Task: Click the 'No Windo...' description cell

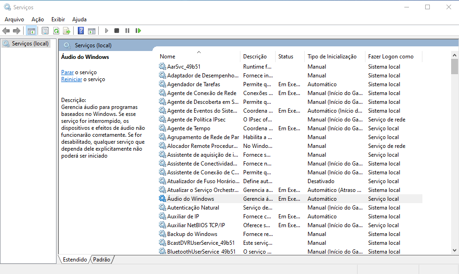Action: tap(258, 146)
